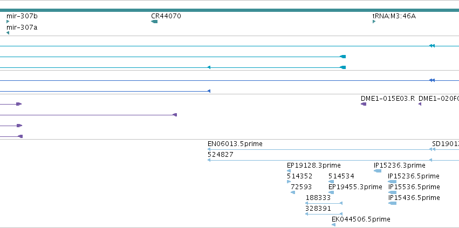
Task: Click the IP15536.5prime label
Action: (x=414, y=187)
